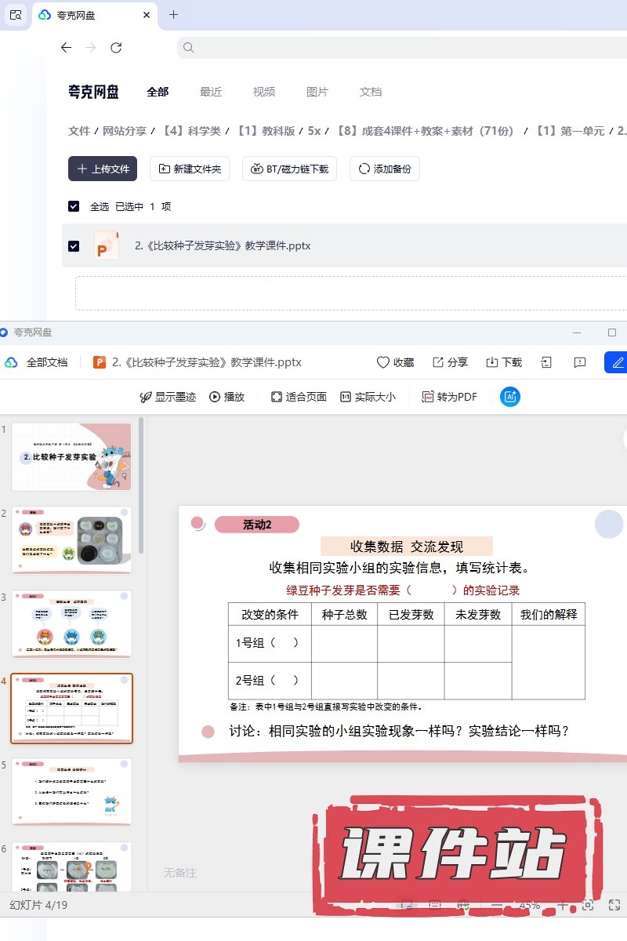Select slide 5 thumbnail
The width and height of the screenshot is (627, 941).
tap(71, 791)
